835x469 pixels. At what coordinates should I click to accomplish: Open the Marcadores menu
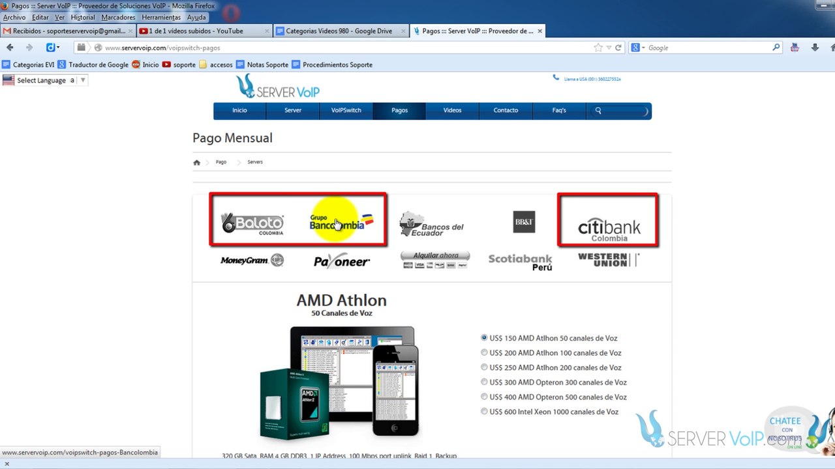pos(119,18)
